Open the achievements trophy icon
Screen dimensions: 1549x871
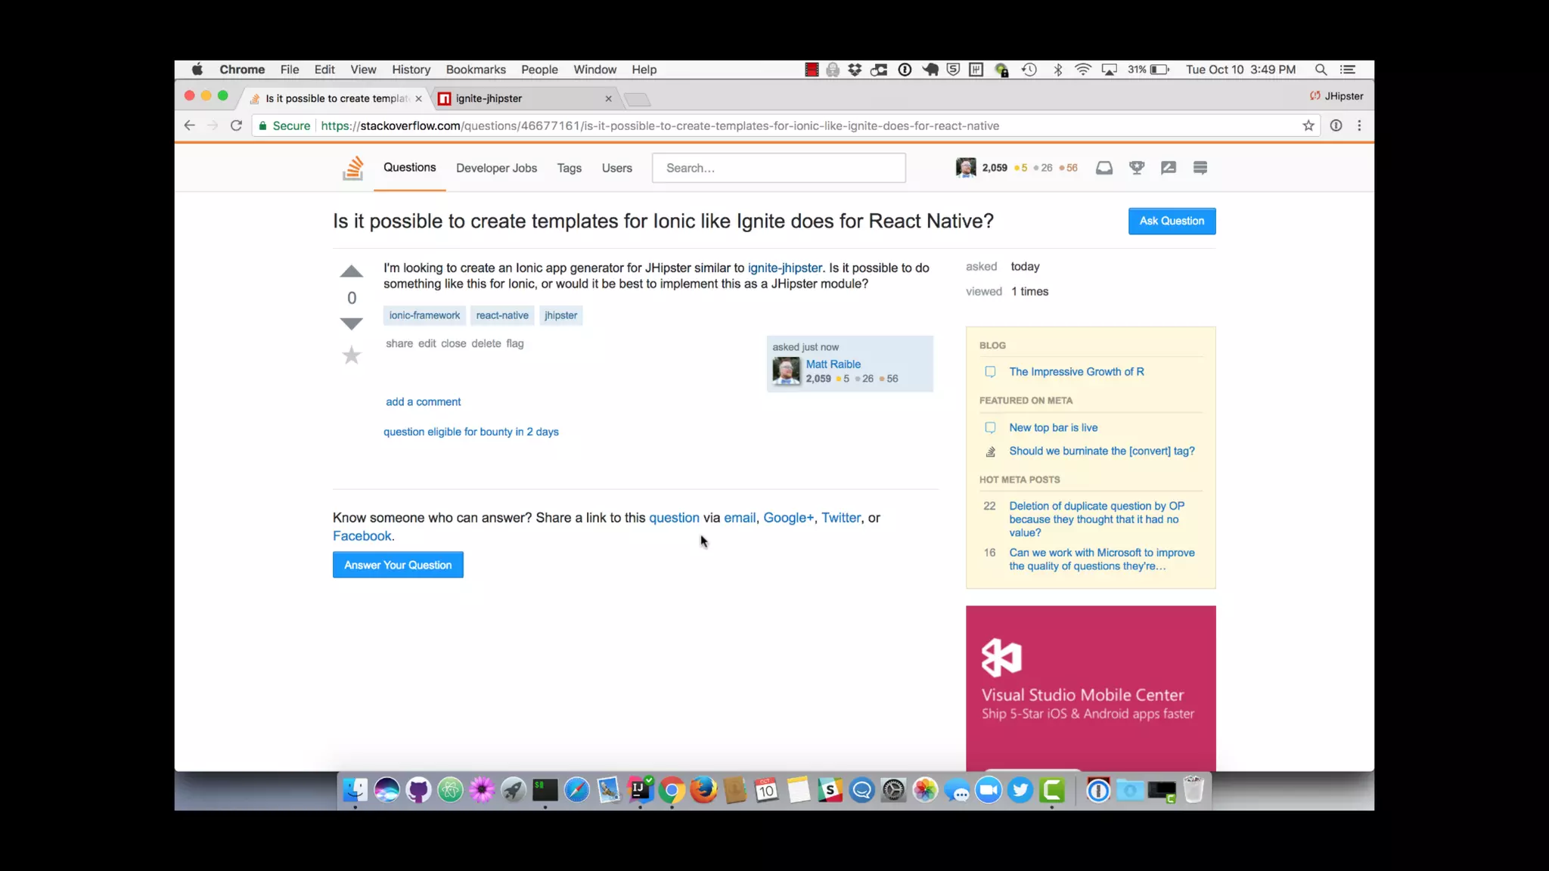pos(1136,168)
